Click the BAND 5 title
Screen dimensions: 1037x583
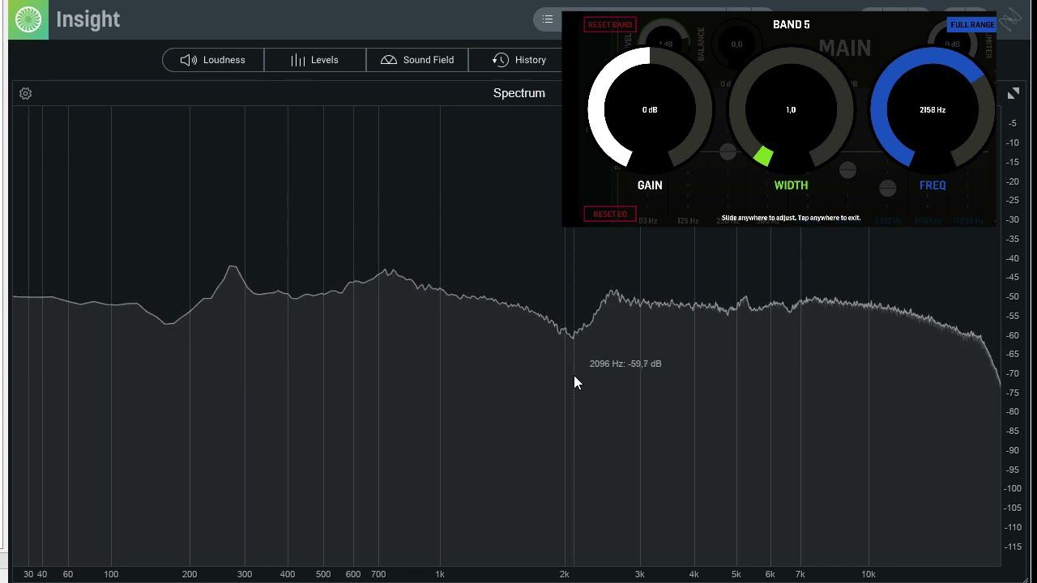[792, 24]
